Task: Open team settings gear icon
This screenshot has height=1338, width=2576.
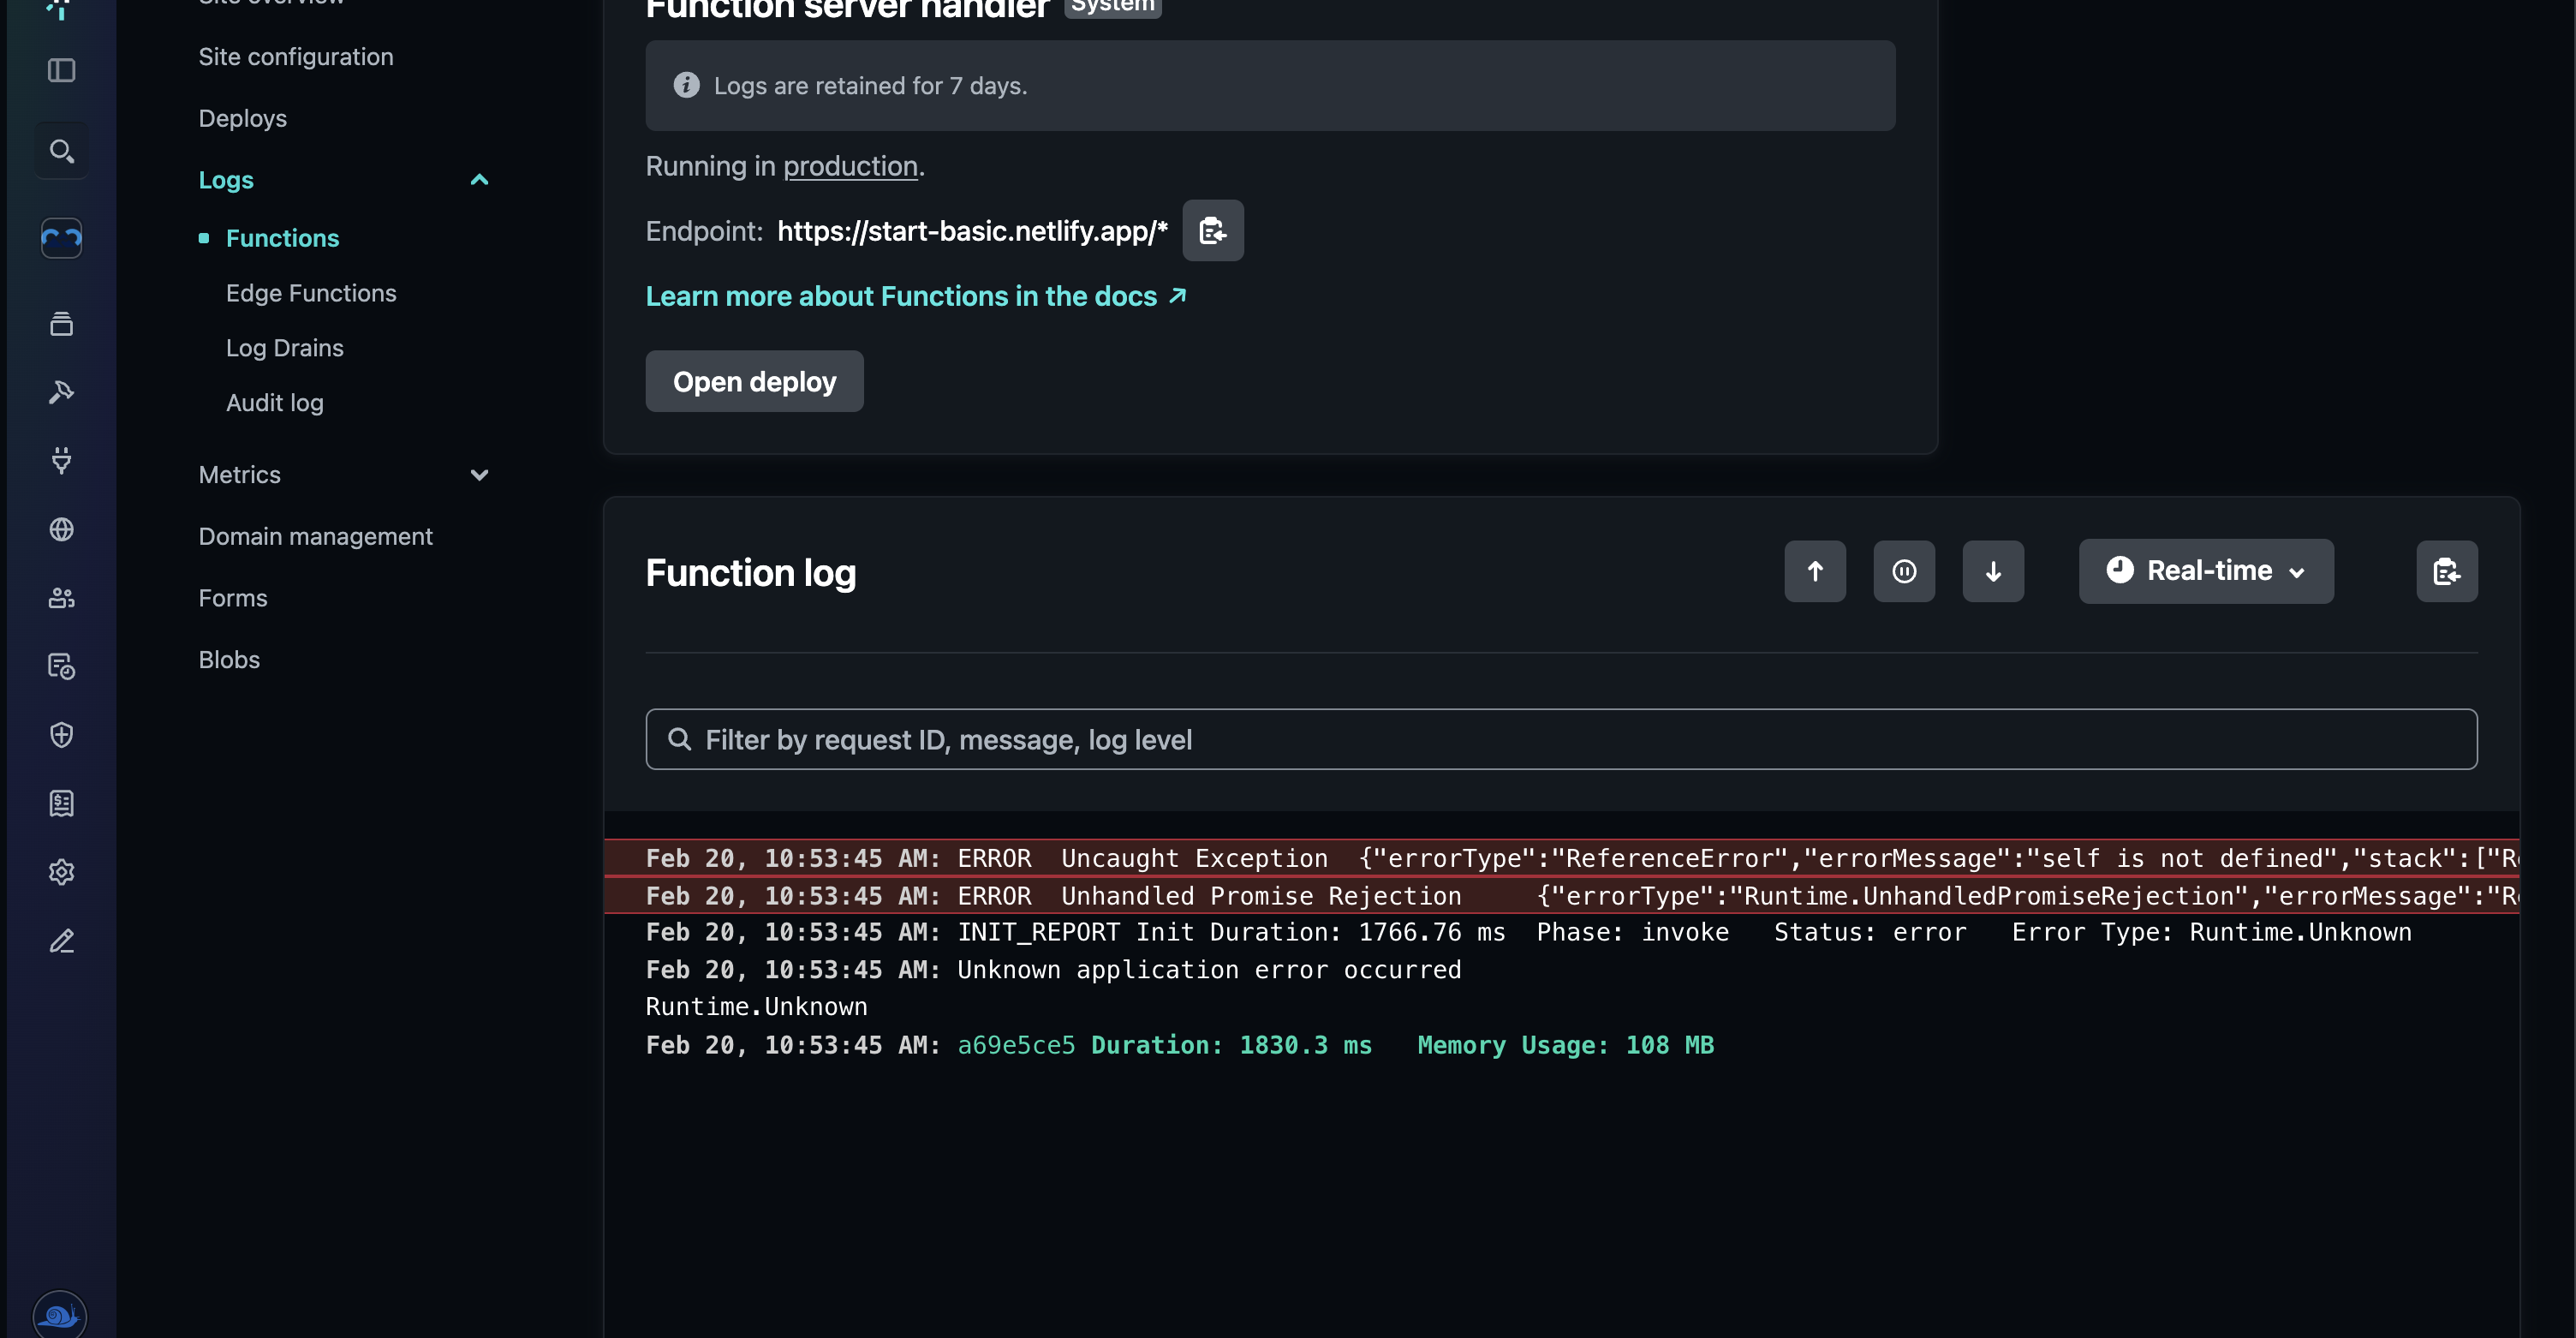Action: click(x=61, y=872)
